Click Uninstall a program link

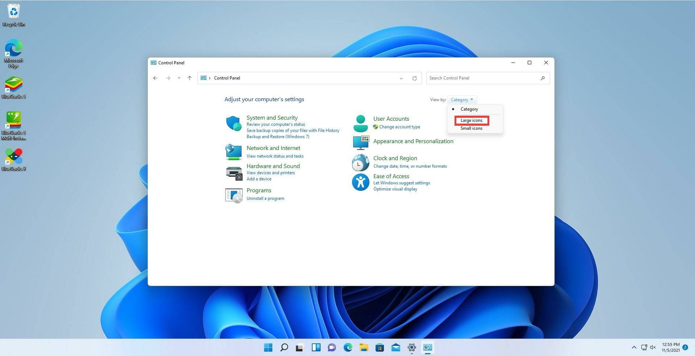[265, 198]
